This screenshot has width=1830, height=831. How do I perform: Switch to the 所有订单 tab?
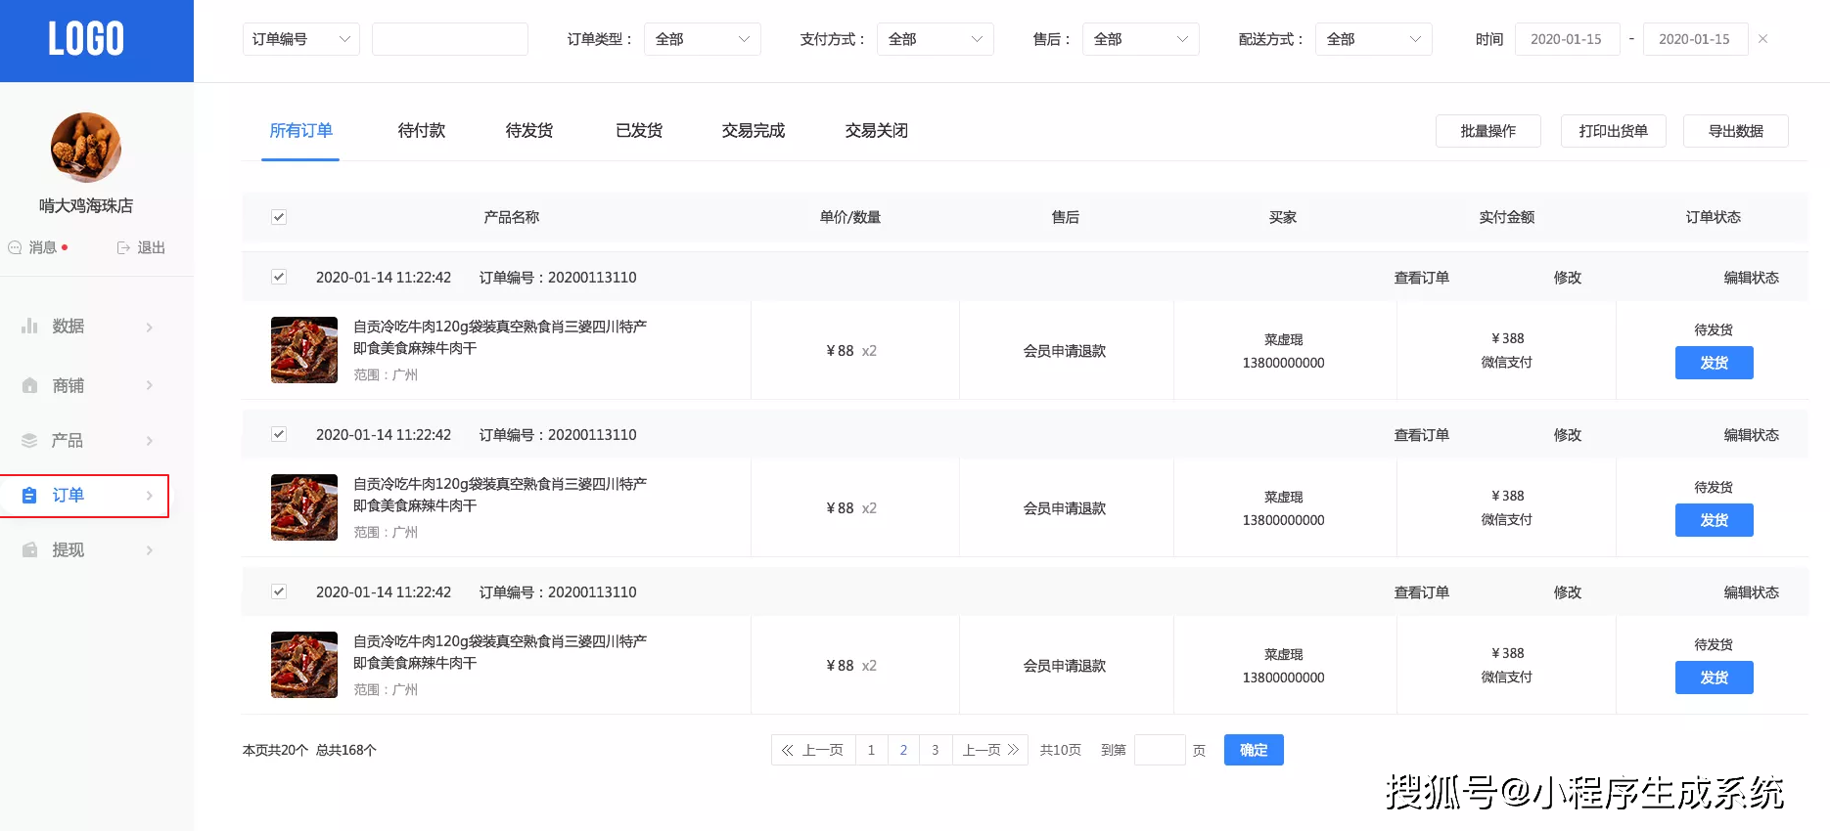(x=301, y=130)
